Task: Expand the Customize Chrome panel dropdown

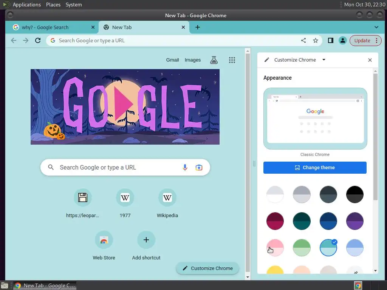Action: [324, 60]
